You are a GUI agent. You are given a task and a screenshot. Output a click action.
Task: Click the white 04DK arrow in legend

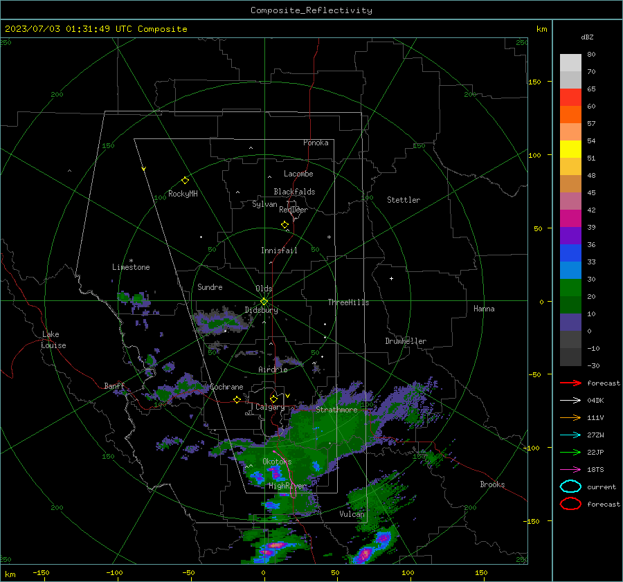click(570, 401)
